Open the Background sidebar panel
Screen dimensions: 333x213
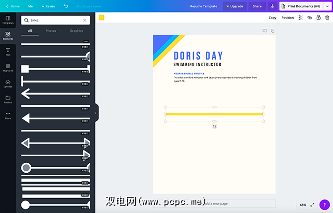(8, 68)
